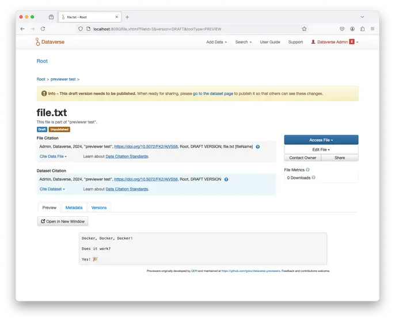Click the help icon beside File Citation text

coord(257,147)
